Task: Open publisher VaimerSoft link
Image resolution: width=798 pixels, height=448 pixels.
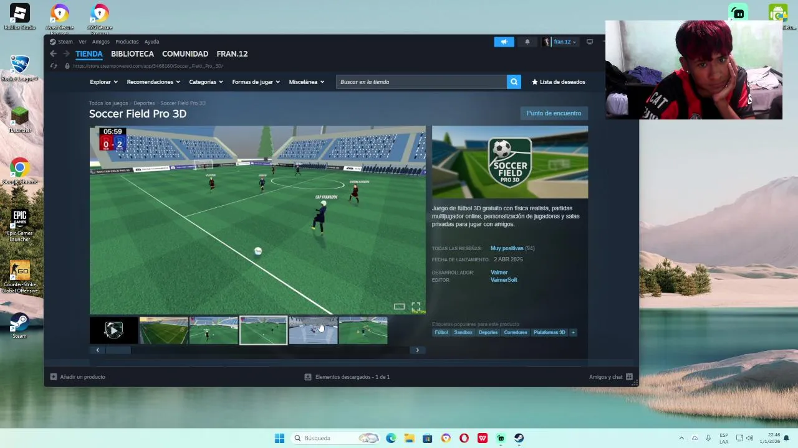Action: pos(504,280)
